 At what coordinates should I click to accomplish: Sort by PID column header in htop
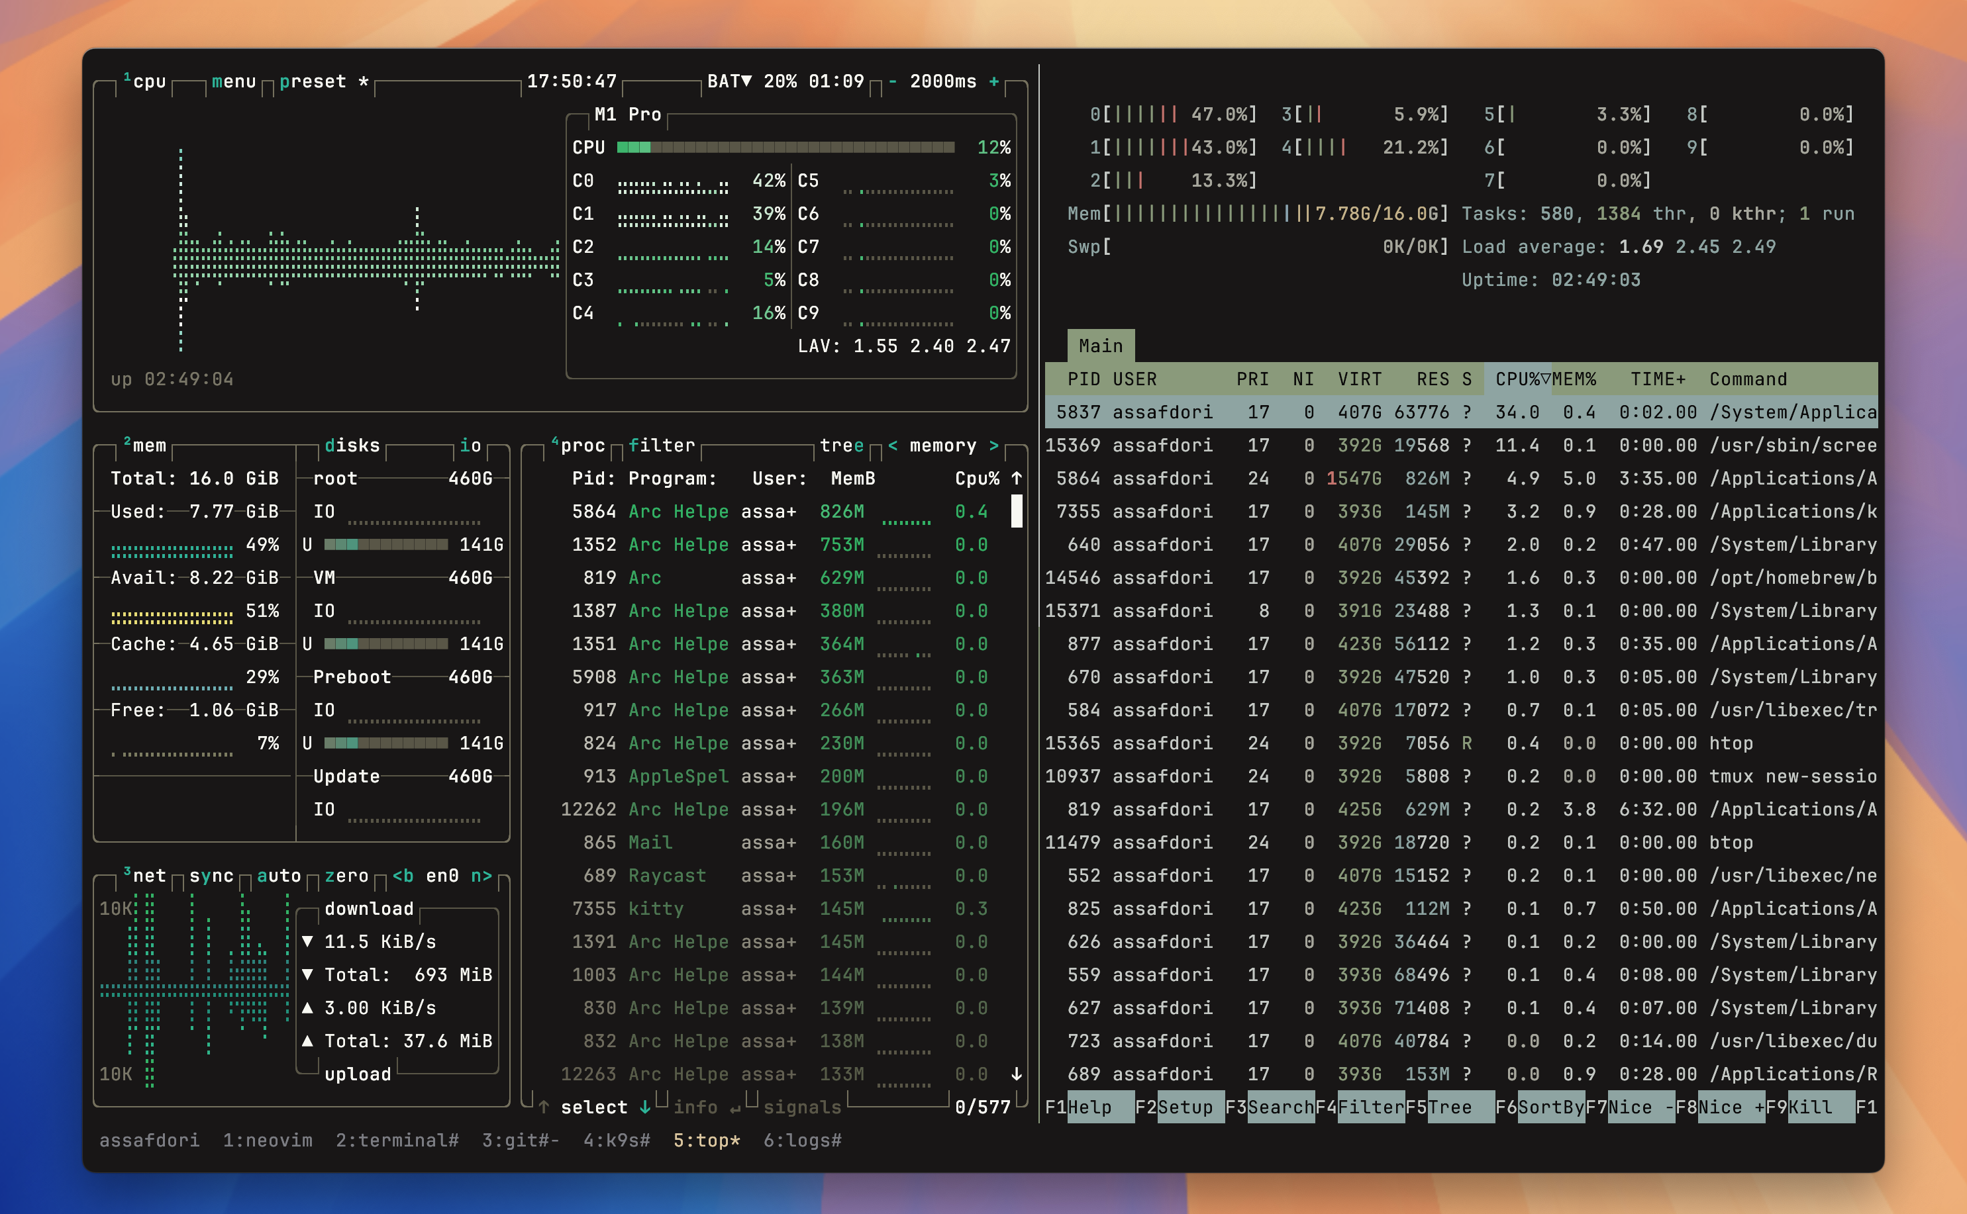click(1084, 380)
